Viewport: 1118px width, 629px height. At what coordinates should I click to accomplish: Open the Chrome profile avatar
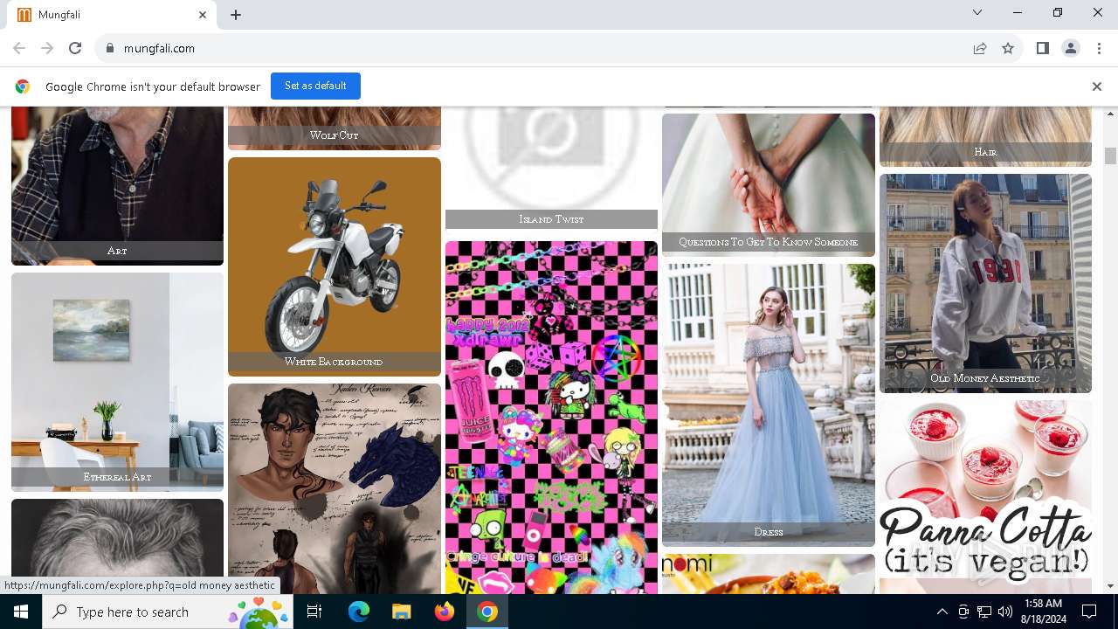pos(1071,48)
